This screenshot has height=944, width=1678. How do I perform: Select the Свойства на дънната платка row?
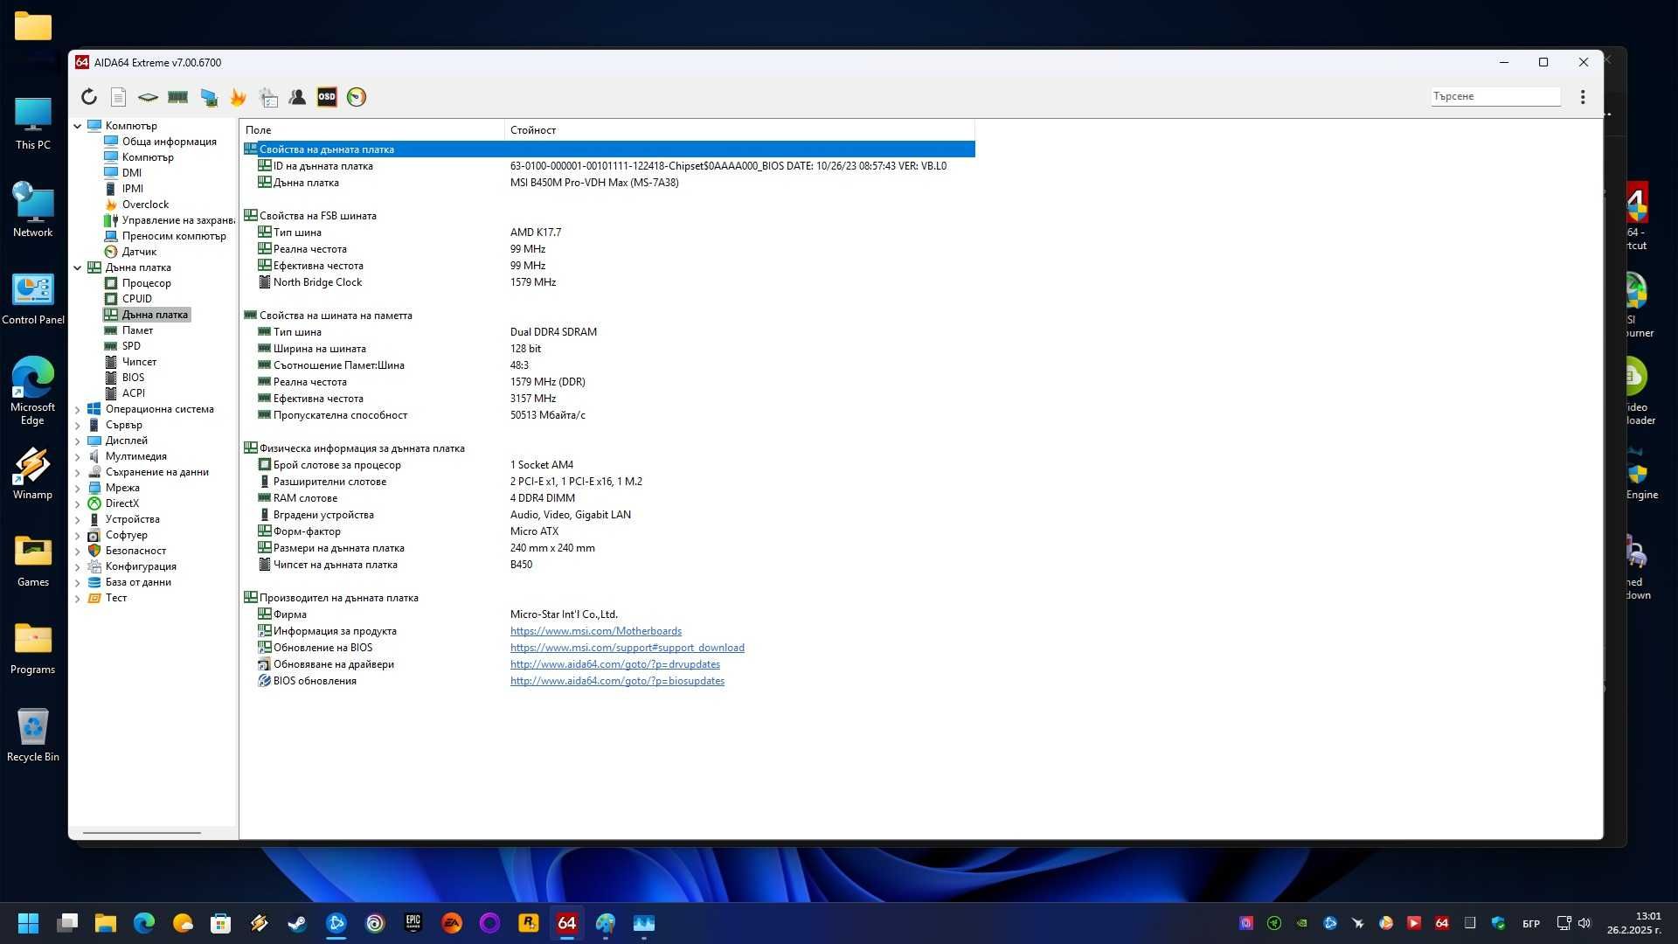[608, 149]
